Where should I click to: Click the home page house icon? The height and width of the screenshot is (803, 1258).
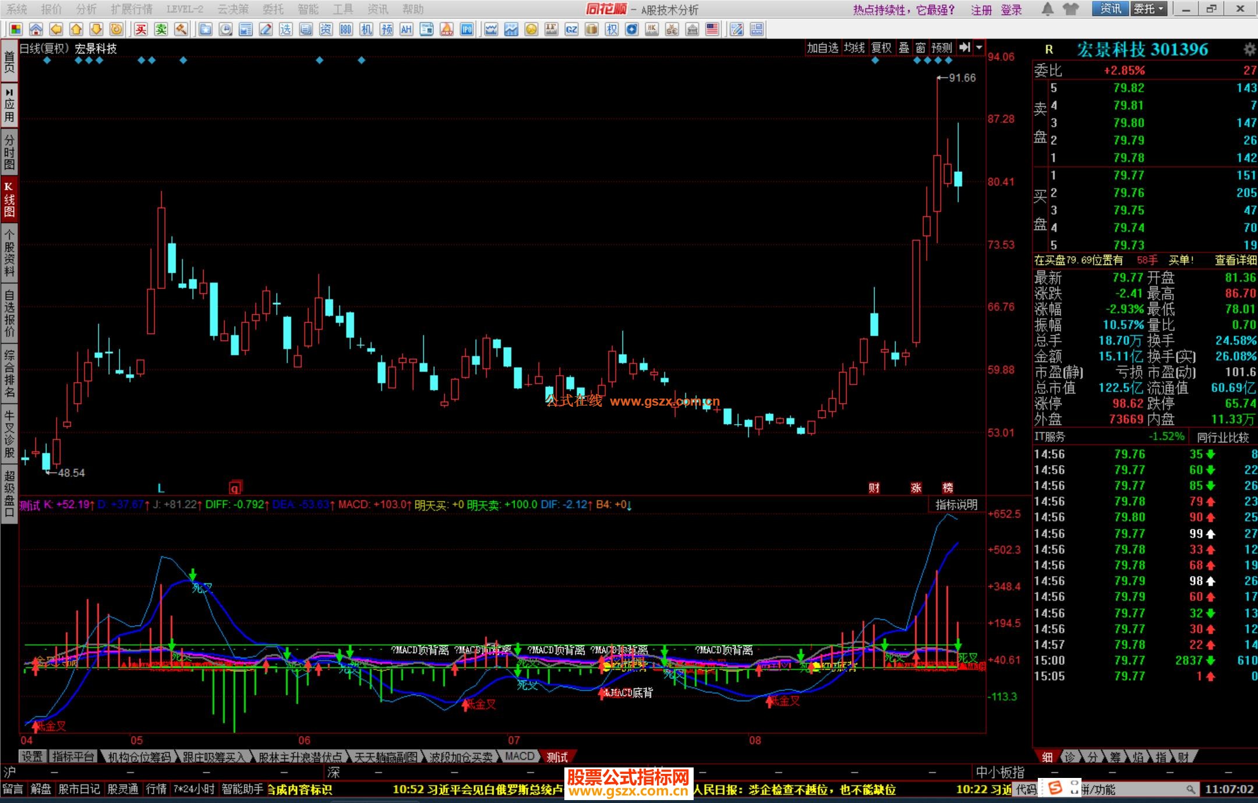point(36,29)
